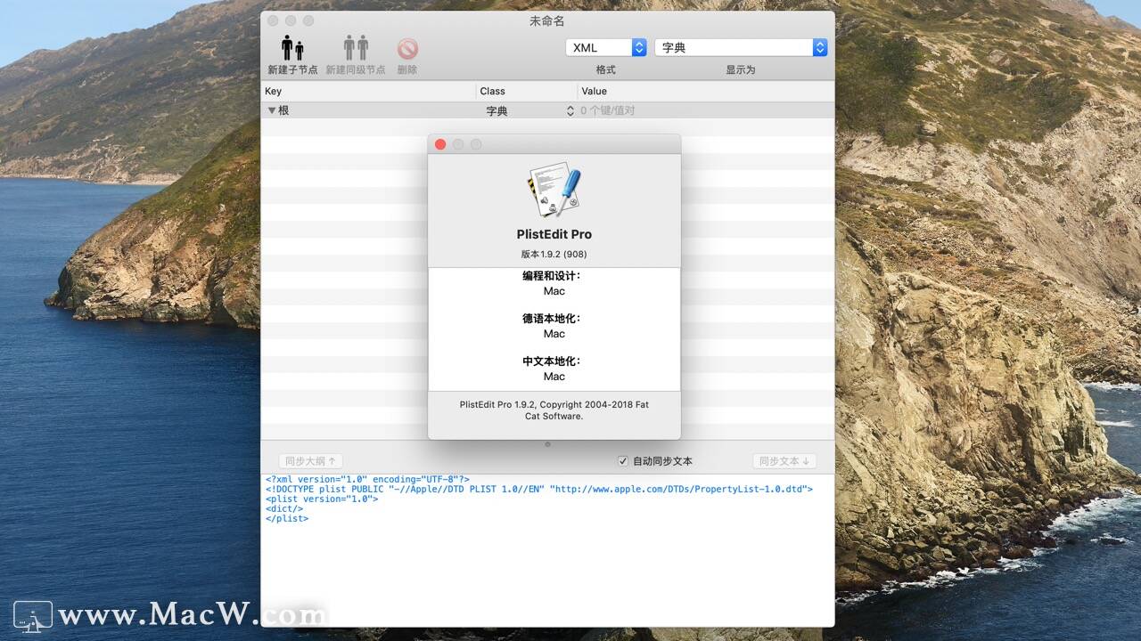Click the PlistEdit Pro app icon in About dialog
The image size is (1141, 641).
(x=554, y=190)
